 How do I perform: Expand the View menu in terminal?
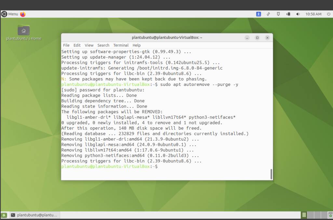point(89,45)
